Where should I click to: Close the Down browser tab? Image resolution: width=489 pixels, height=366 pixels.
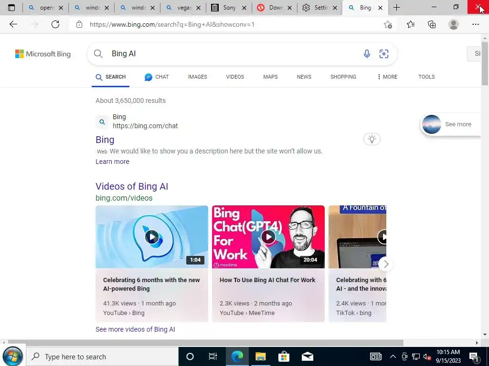[x=290, y=8]
